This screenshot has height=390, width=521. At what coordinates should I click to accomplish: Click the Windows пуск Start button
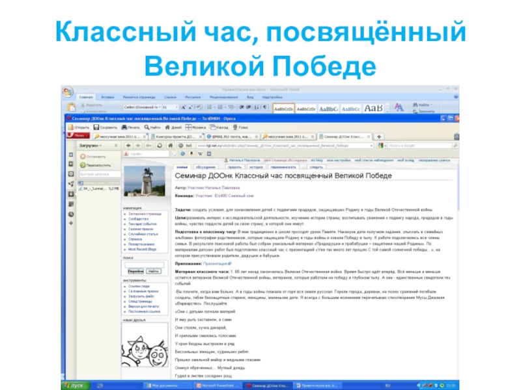(75, 385)
